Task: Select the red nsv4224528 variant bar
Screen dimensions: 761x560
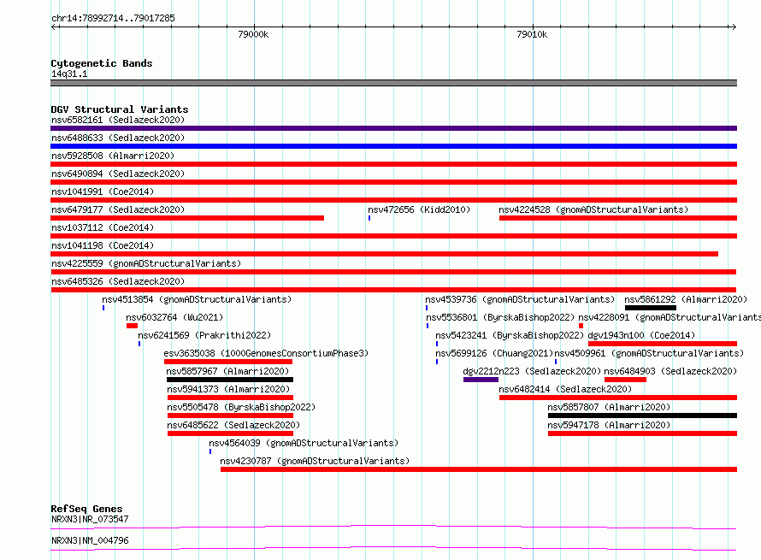Action: 618,218
